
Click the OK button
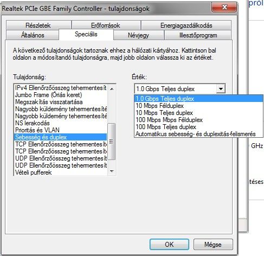pyautogui.click(x=169, y=245)
